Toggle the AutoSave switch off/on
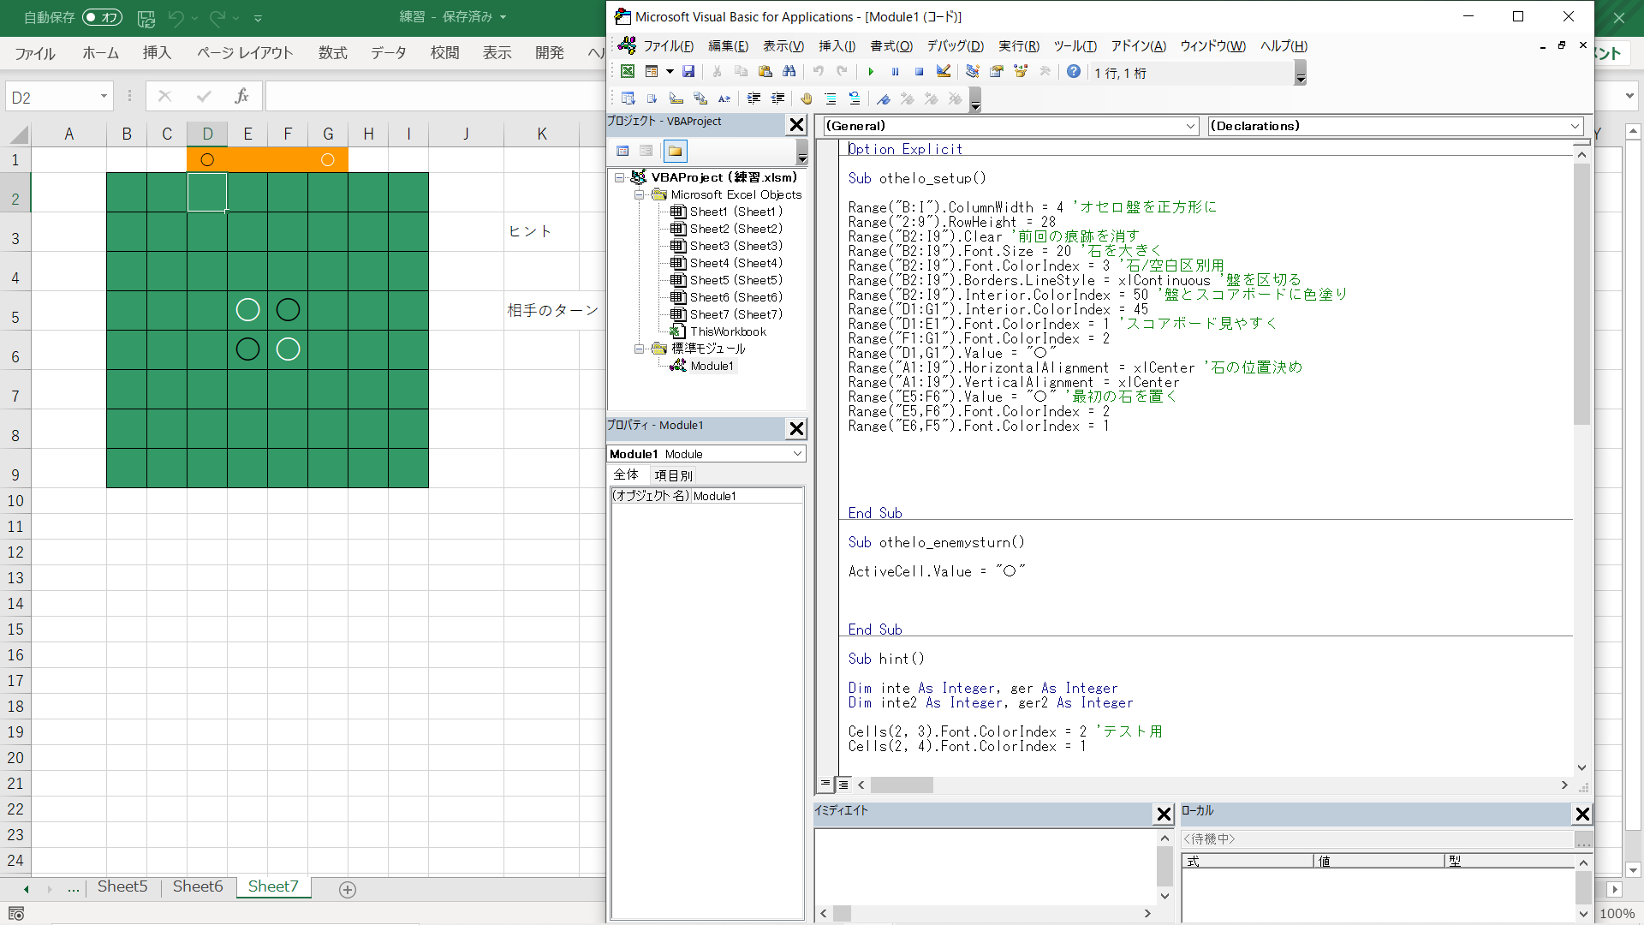 [103, 17]
